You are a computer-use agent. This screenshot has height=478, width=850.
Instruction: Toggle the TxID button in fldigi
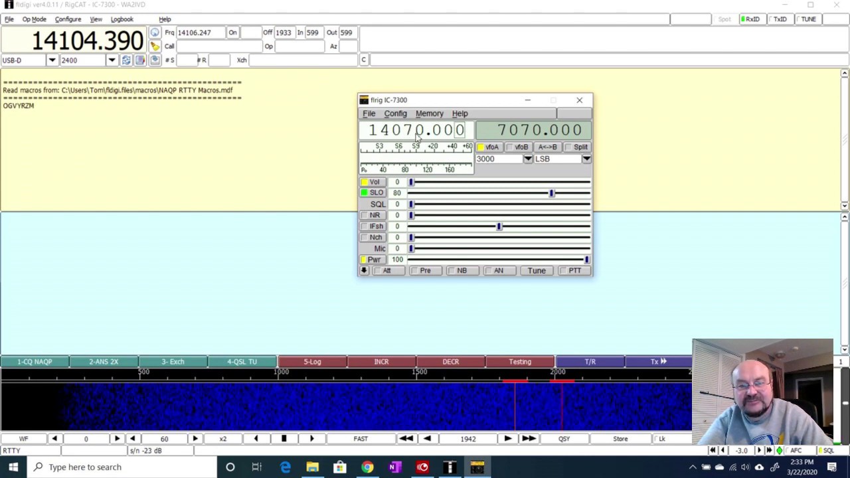[x=779, y=19]
